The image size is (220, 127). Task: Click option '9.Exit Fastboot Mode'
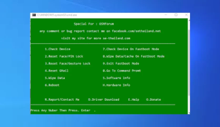click(x=121, y=63)
